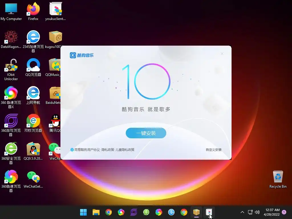The image size is (292, 219).
Task: Select the 腾讯QQ penguin desktop shortcut
Action: [54, 123]
